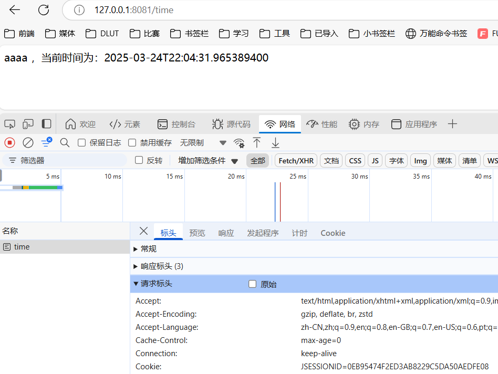This screenshot has height=374, width=498.
Task: Open the 标头 details tab
Action: click(168, 233)
